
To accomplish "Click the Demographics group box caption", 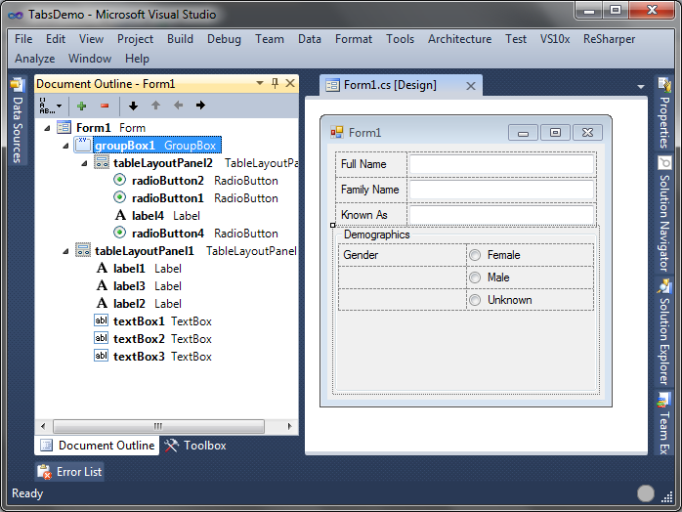I will 377,235.
